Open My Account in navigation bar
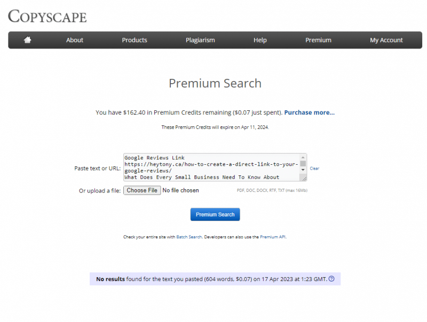Image resolution: width=427 pixels, height=322 pixels. click(x=386, y=40)
